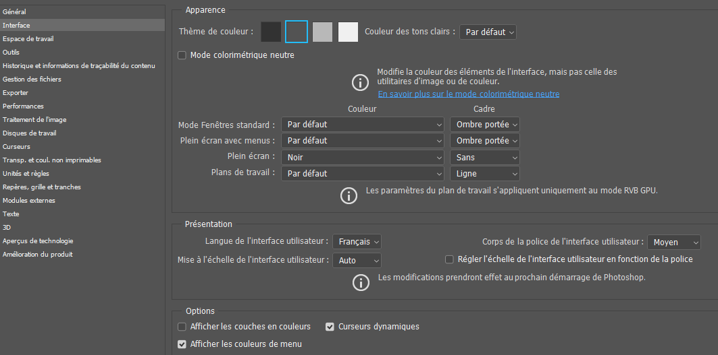This screenshot has height=355, width=718.
Task: Click the info icon beside neutral color mode text
Action: 361,83
